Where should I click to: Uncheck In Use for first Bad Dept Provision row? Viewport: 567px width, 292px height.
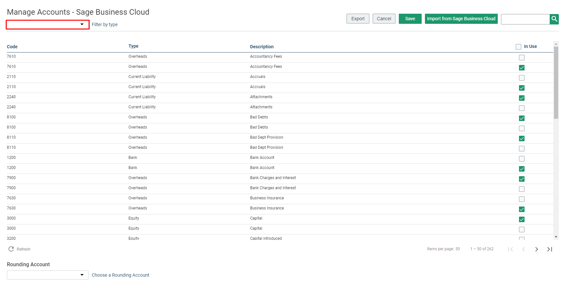522,139
